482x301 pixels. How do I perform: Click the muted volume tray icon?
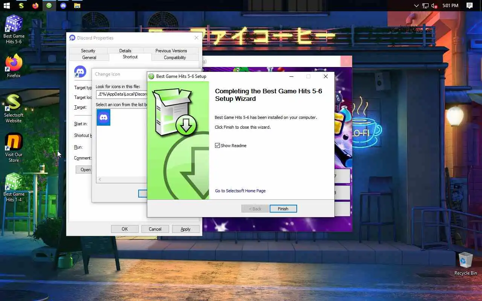click(x=434, y=6)
